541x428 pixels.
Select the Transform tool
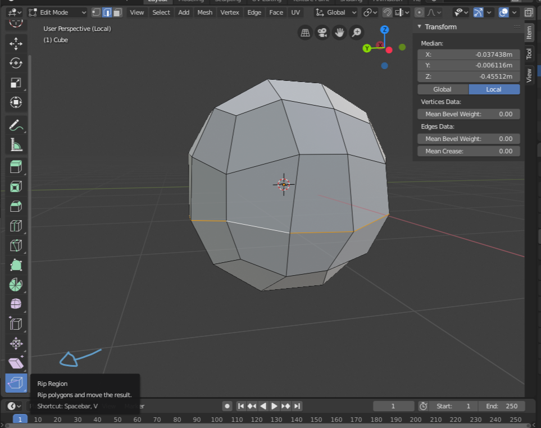pyautogui.click(x=16, y=102)
